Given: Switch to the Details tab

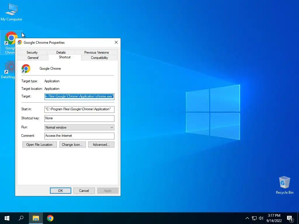Looking at the screenshot, I should (x=61, y=52).
